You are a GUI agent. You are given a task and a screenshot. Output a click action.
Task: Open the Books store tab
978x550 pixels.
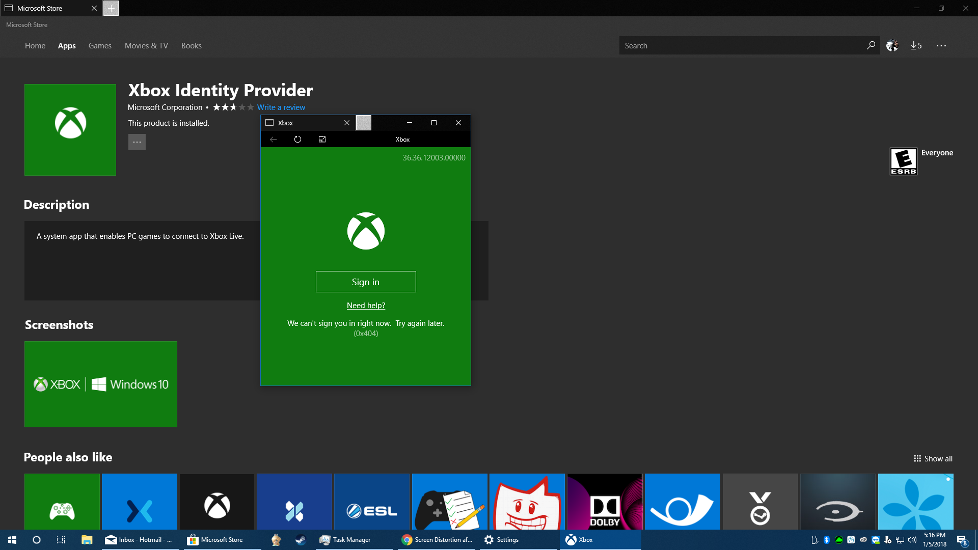pyautogui.click(x=192, y=46)
